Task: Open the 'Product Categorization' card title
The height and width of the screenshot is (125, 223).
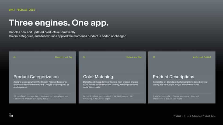Action: pyautogui.click(x=36, y=77)
